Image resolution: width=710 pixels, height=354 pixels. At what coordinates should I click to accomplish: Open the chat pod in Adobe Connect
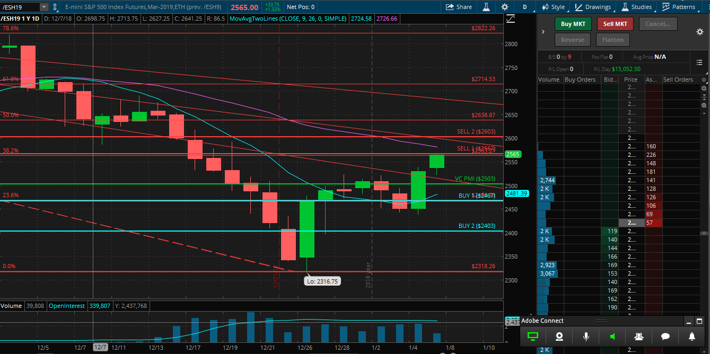click(665, 336)
